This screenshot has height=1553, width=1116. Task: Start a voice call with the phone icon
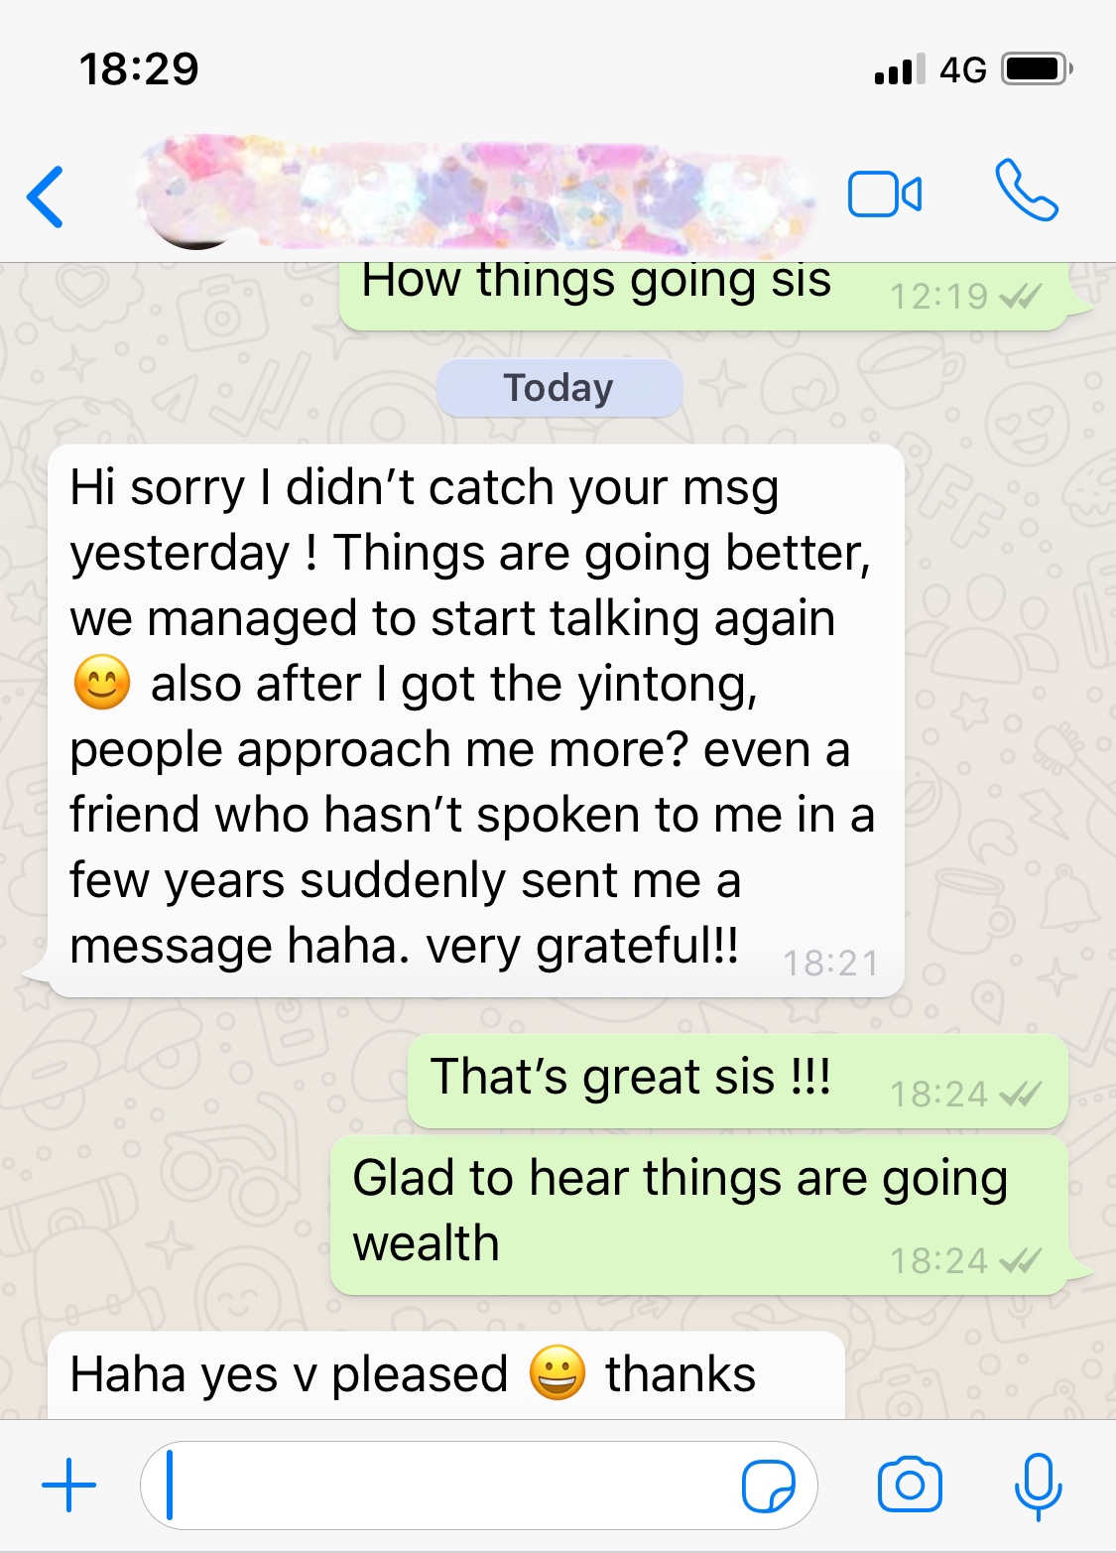click(x=1027, y=190)
